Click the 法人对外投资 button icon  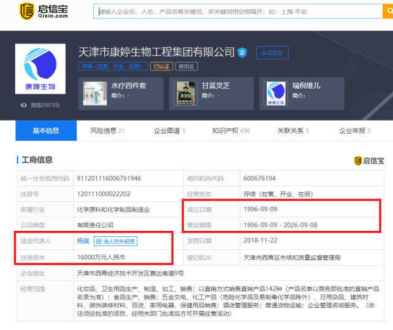99,241
